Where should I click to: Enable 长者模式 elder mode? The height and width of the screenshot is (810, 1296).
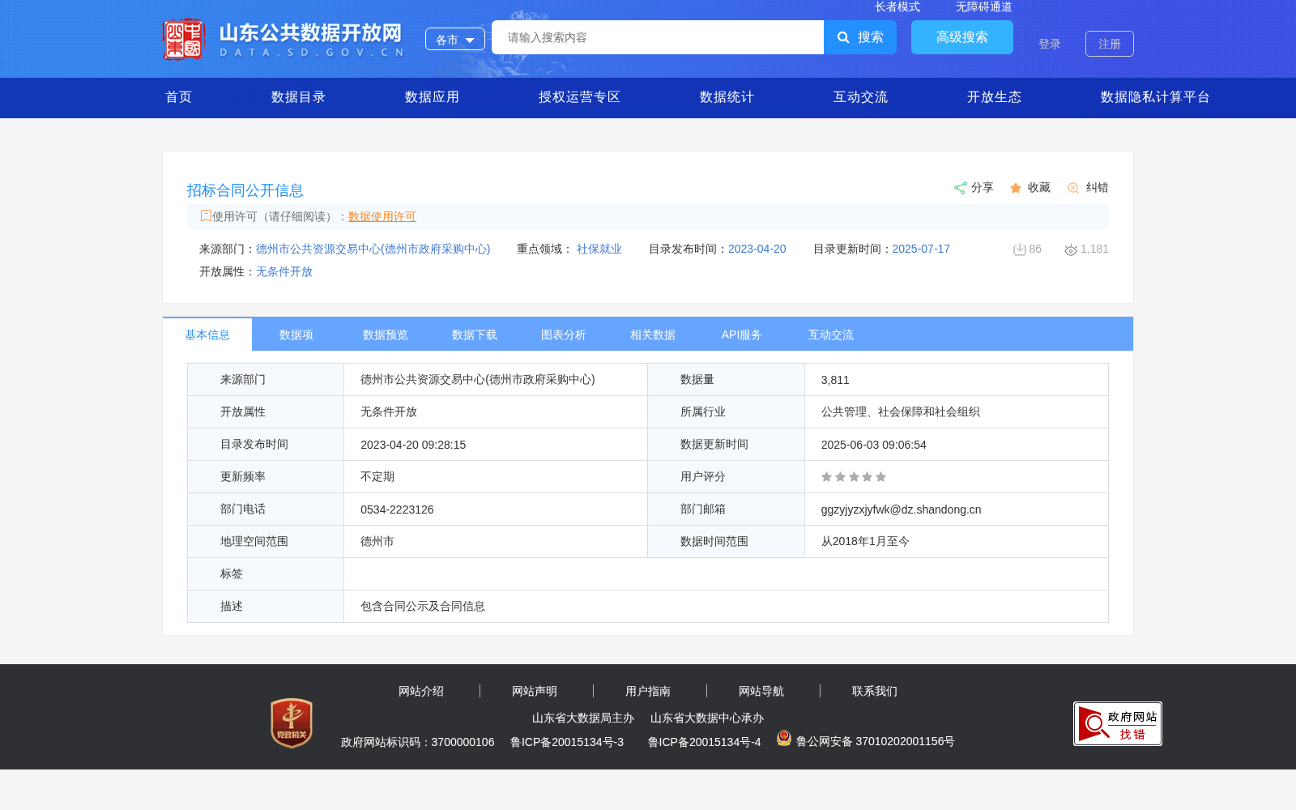pyautogui.click(x=897, y=7)
